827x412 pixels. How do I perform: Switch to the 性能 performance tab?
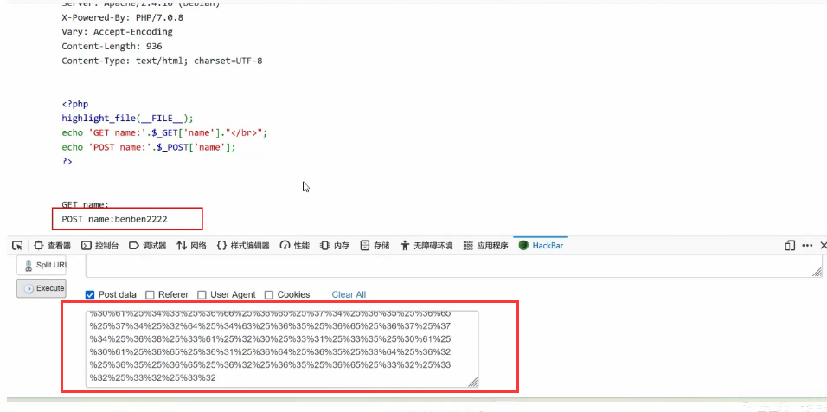(x=294, y=246)
